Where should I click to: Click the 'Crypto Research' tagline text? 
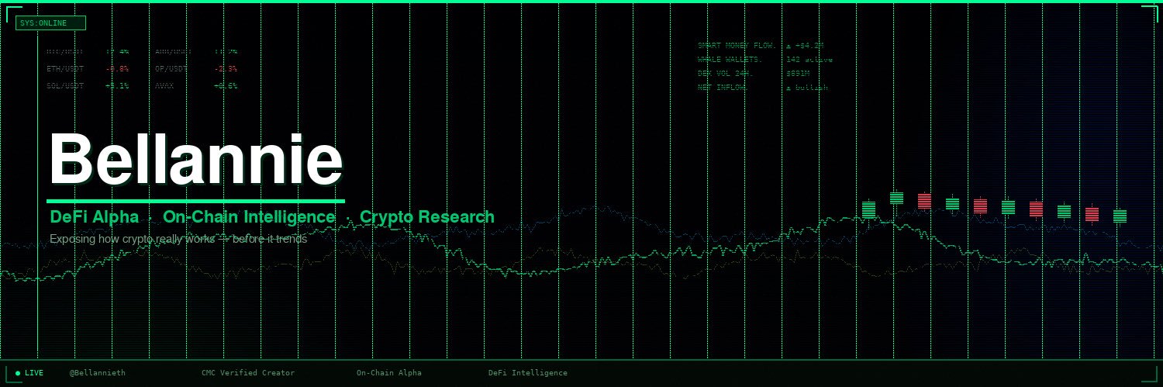coord(426,217)
